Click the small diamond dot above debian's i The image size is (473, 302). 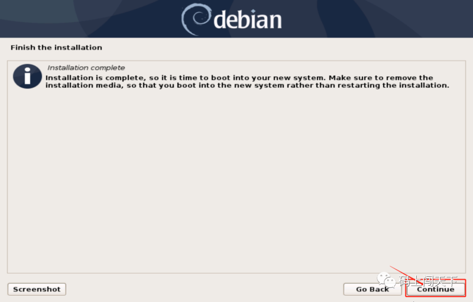pos(253,11)
